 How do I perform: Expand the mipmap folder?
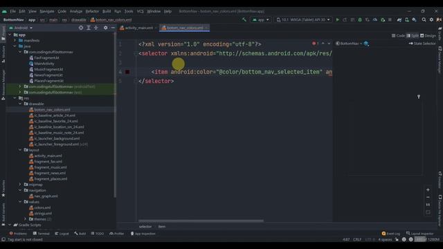pyautogui.click(x=20, y=185)
